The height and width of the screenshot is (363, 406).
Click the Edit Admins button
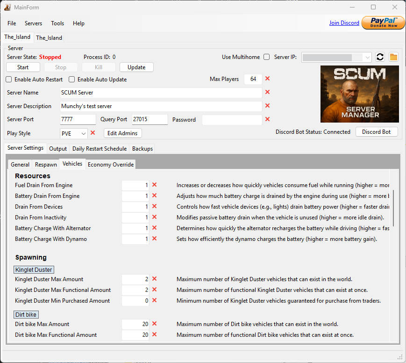click(122, 133)
